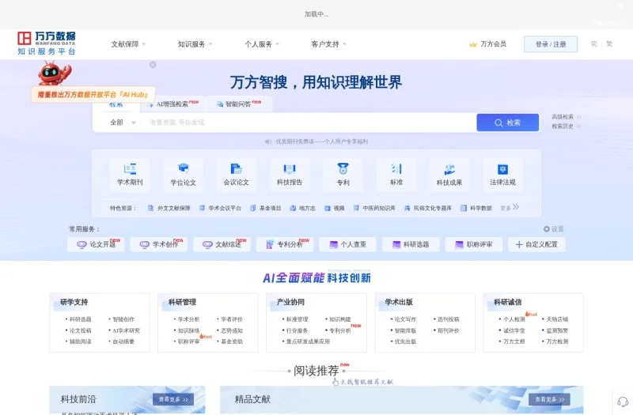
Task: Open the 个人查重 service
Action: pyautogui.click(x=347, y=244)
